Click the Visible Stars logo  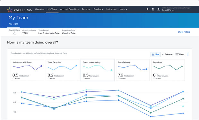tap(19, 10)
